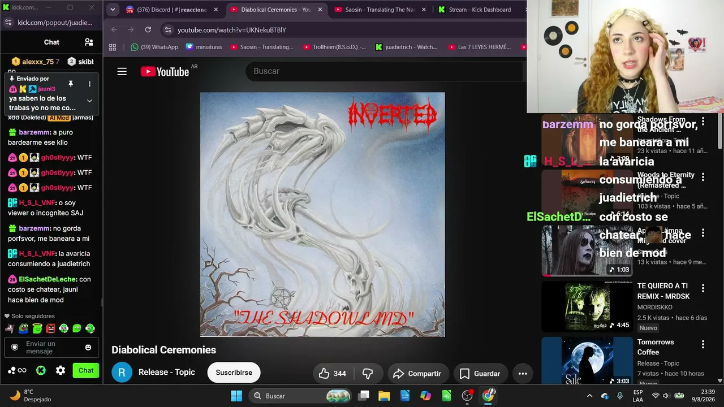Image resolution: width=724 pixels, height=407 pixels.
Task: Open Windows Start menu
Action: pos(236,396)
